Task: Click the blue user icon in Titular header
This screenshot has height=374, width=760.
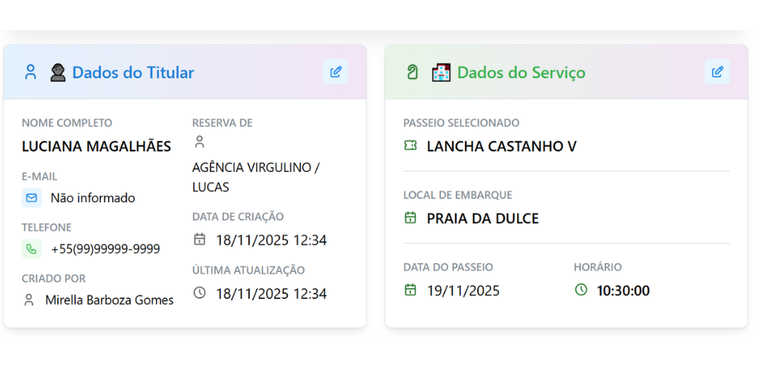Action: click(x=30, y=73)
